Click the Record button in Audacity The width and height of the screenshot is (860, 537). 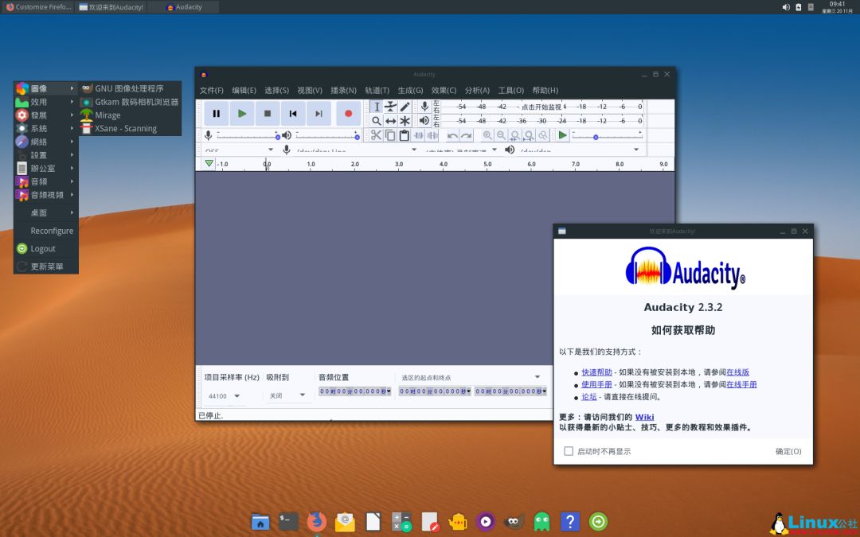point(348,114)
